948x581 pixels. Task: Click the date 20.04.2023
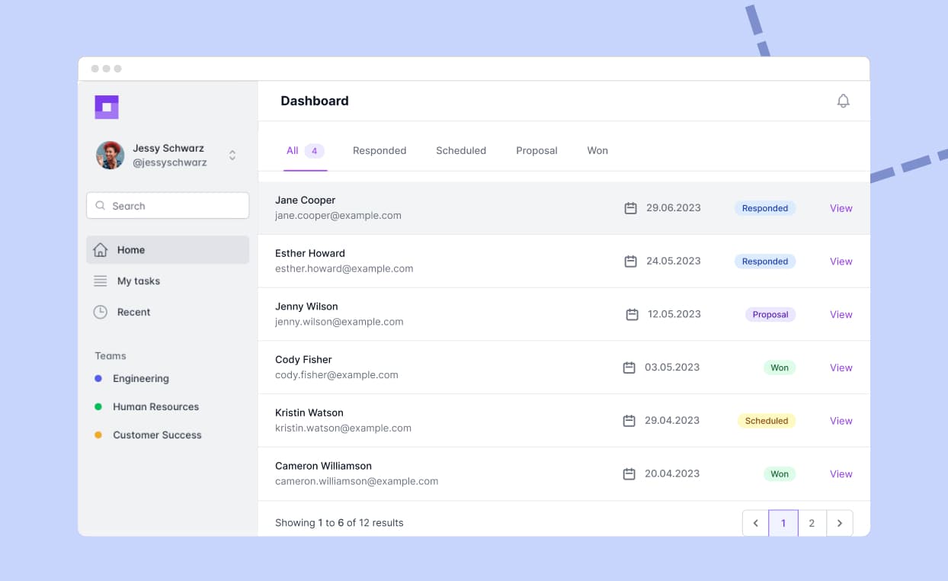pyautogui.click(x=672, y=473)
